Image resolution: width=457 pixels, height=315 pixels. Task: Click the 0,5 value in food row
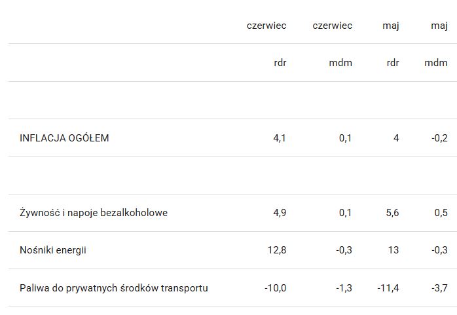[x=441, y=213]
